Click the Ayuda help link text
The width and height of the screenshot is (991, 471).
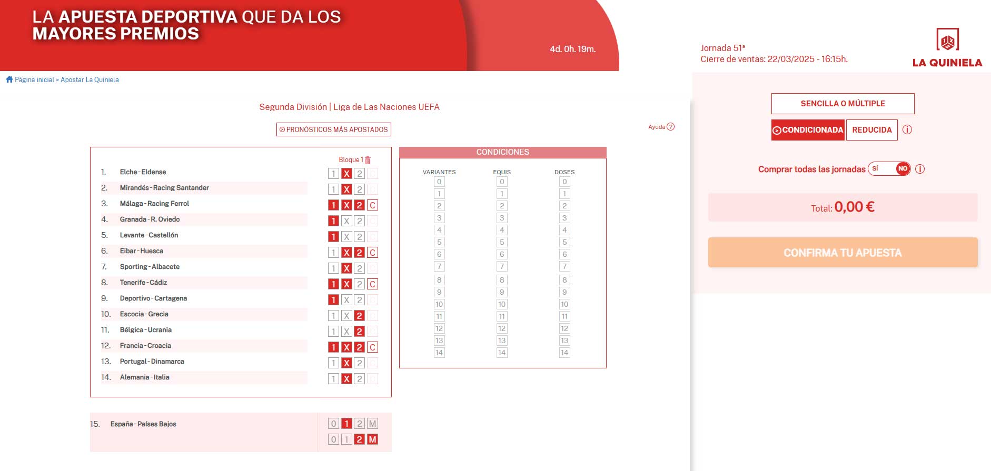coord(657,127)
